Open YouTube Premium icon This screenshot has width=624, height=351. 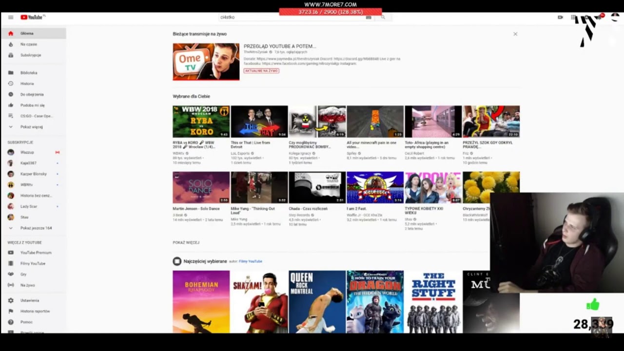pos(11,253)
